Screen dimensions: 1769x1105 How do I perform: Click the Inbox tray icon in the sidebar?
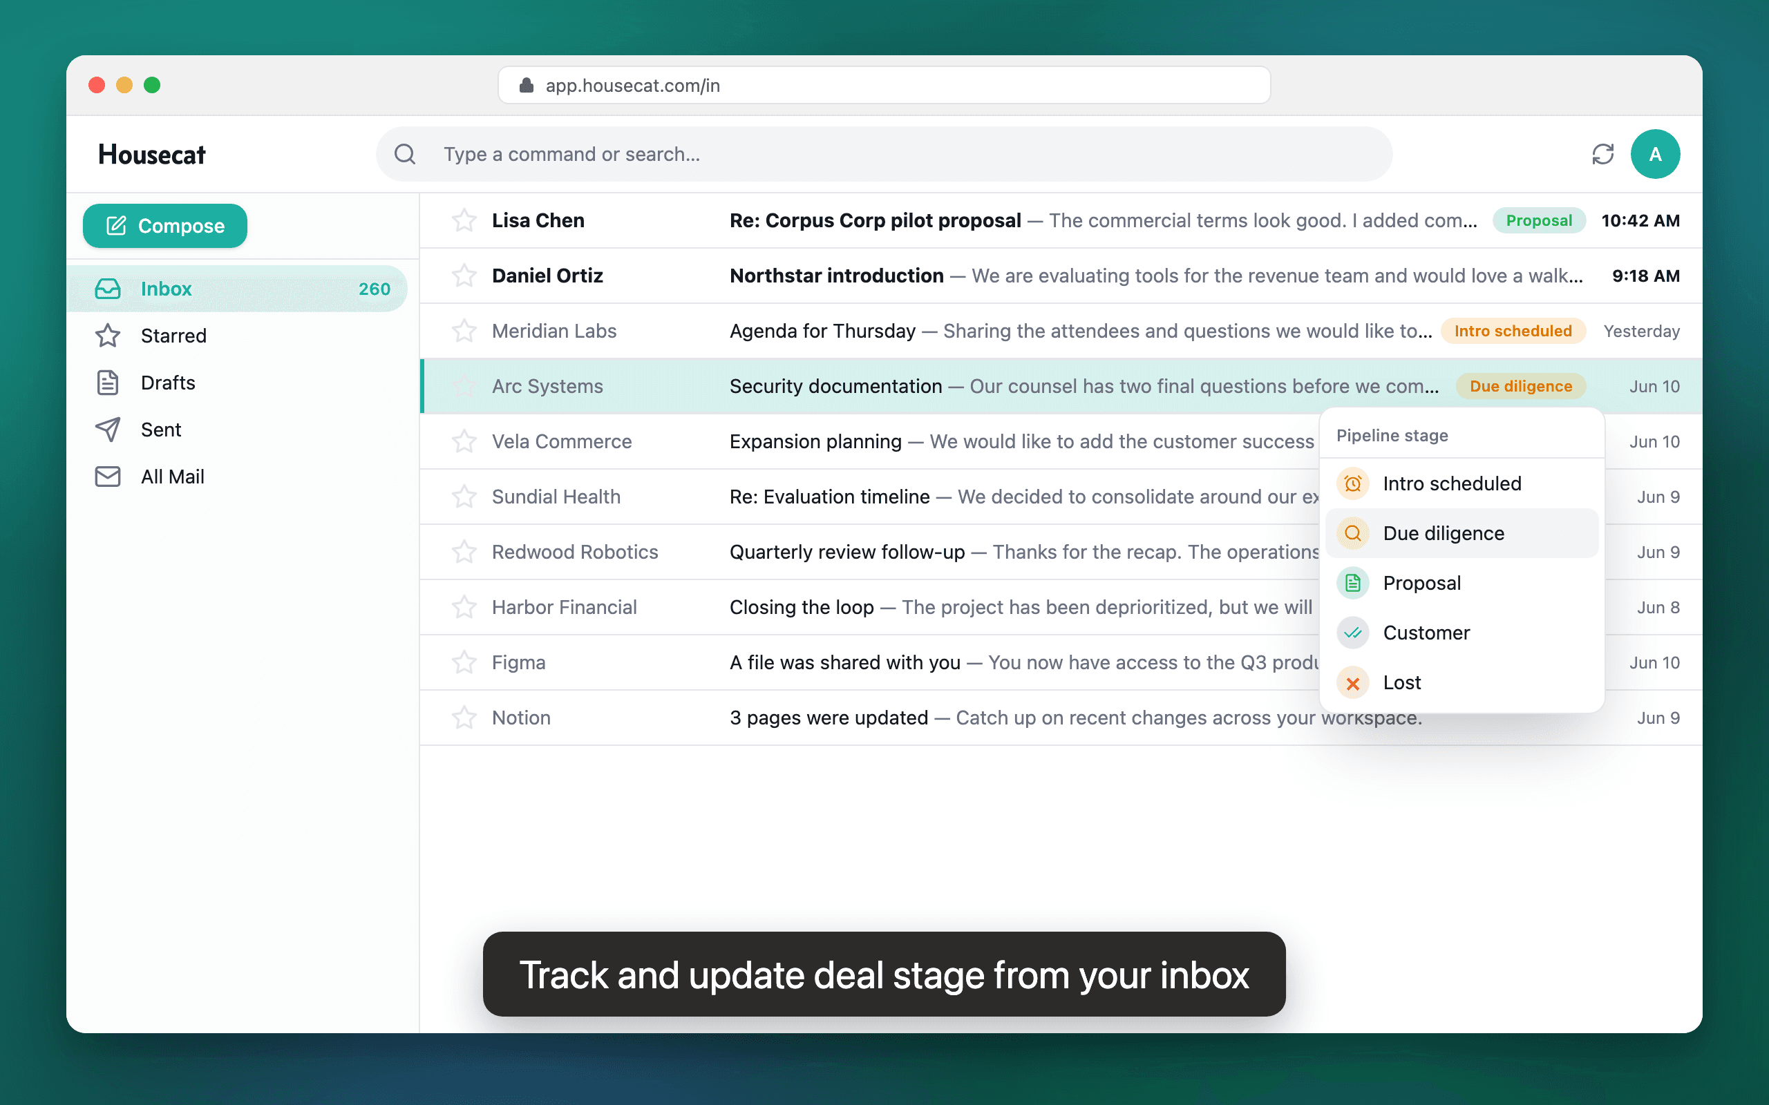tap(108, 289)
